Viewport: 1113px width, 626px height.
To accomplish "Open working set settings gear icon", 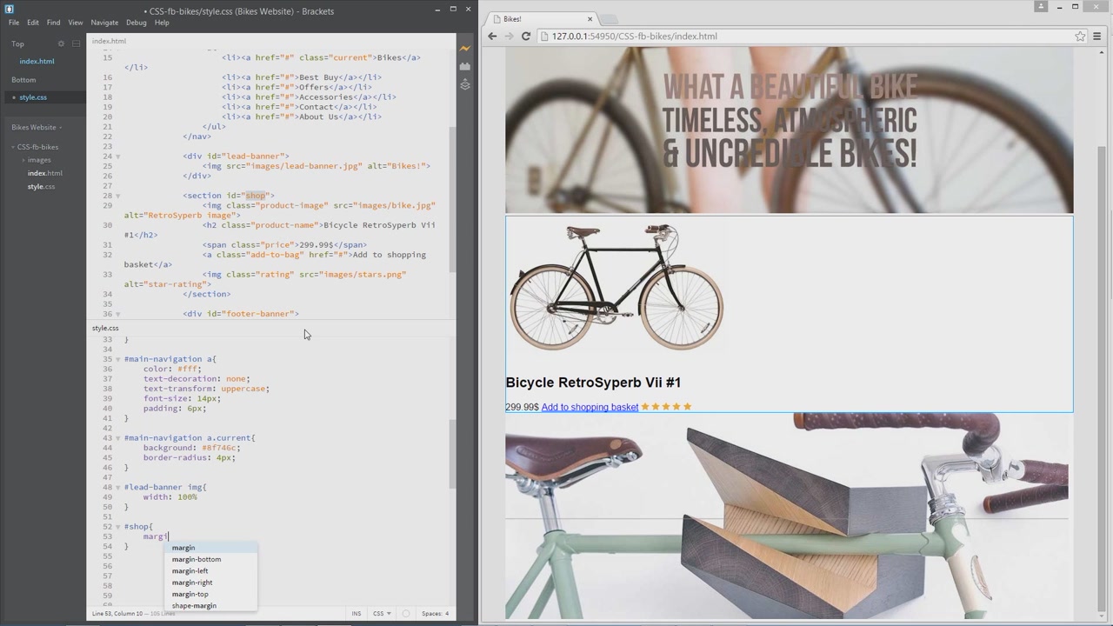I will coord(61,43).
